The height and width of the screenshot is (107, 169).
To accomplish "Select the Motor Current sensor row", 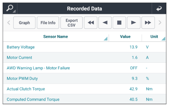I will (84, 58).
